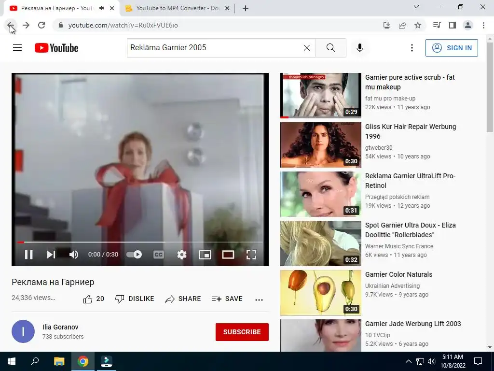Open more actions ellipsis under video
Image resolution: width=494 pixels, height=371 pixels.
259,300
